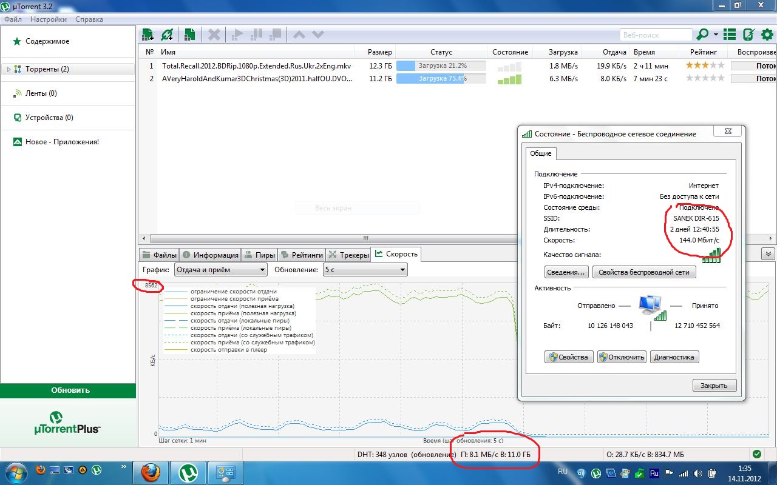The height and width of the screenshot is (485, 777).
Task: Click Total.Recall download progress bar
Action: pos(441,65)
